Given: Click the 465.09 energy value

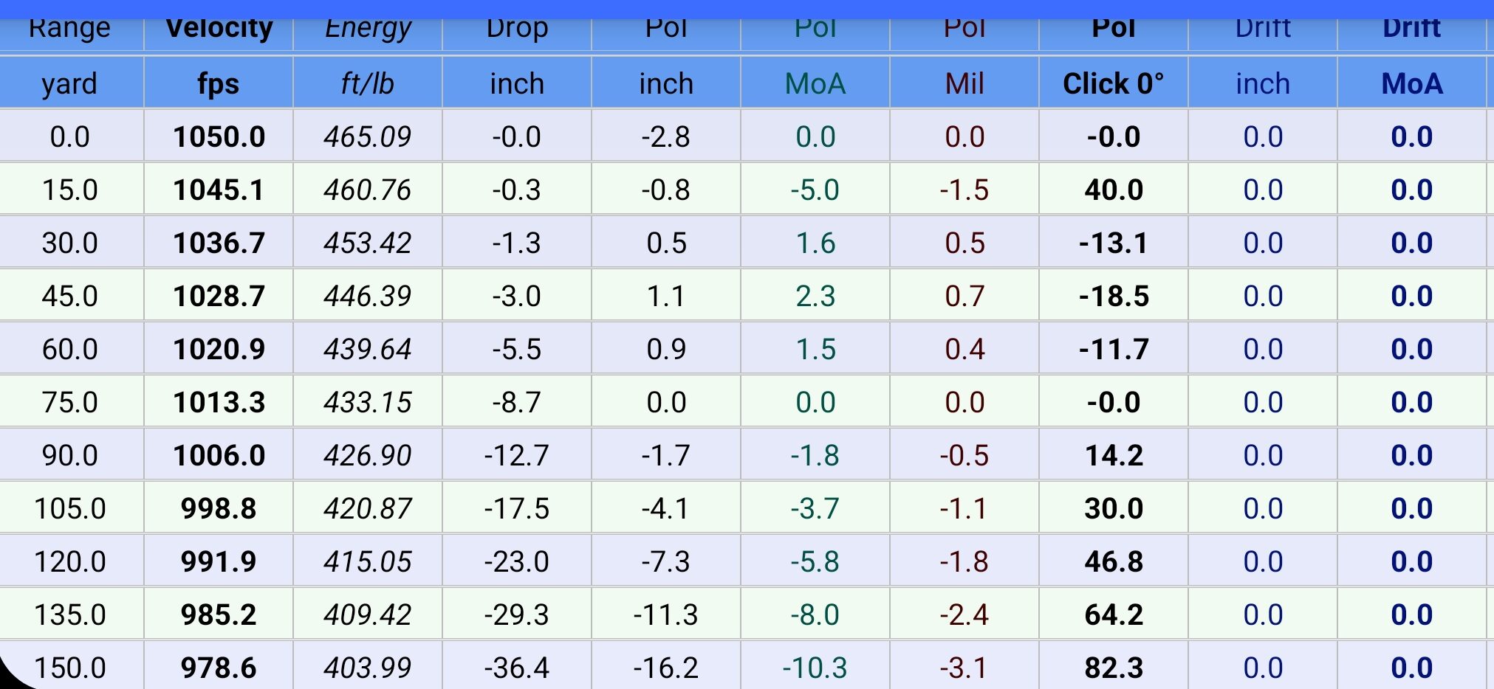Looking at the screenshot, I should [x=368, y=137].
